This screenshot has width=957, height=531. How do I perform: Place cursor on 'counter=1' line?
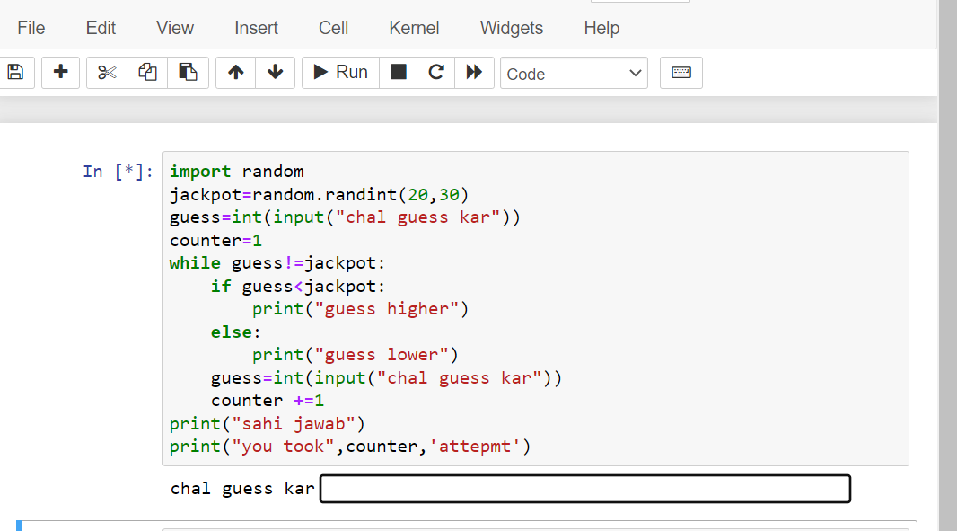click(x=216, y=241)
